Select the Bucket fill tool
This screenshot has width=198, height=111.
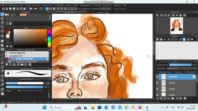2,45
